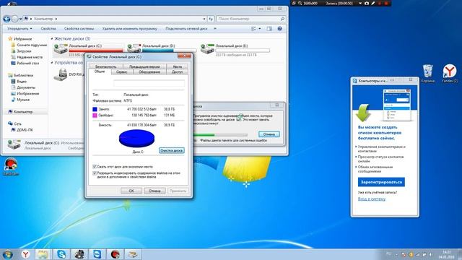Switch to the Доступ tab

pos(177,71)
